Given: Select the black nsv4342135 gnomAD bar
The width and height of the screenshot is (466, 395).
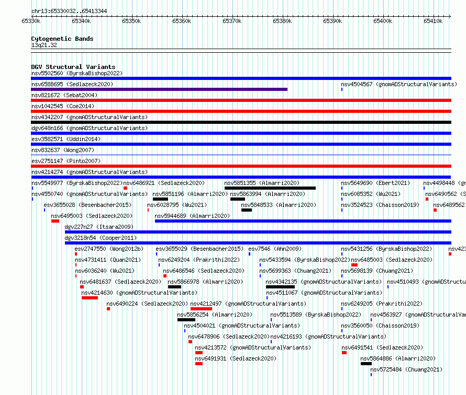Looking at the screenshot, I should [280, 287].
